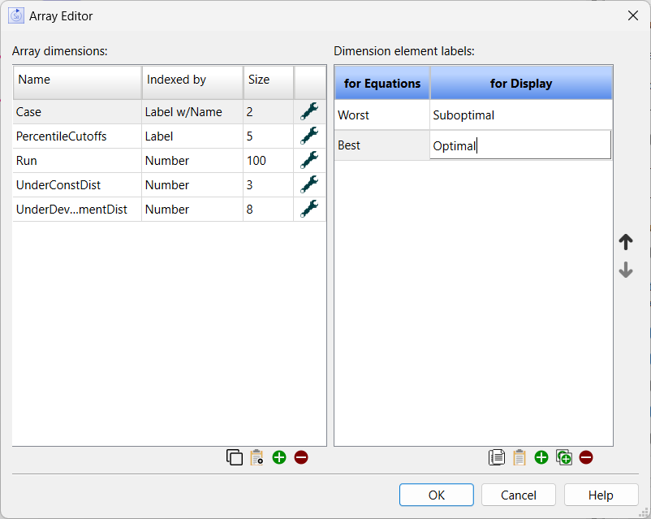Click the add multiple labels icon
The width and height of the screenshot is (651, 519).
pos(563,457)
